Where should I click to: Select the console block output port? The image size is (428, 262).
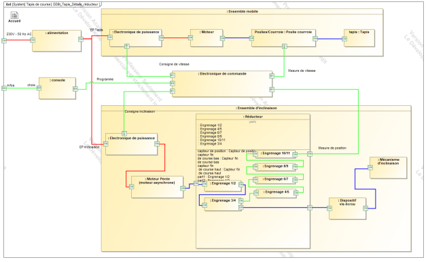[x=75, y=89]
